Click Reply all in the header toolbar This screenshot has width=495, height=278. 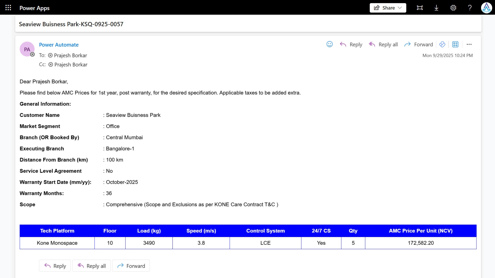pyautogui.click(x=383, y=44)
